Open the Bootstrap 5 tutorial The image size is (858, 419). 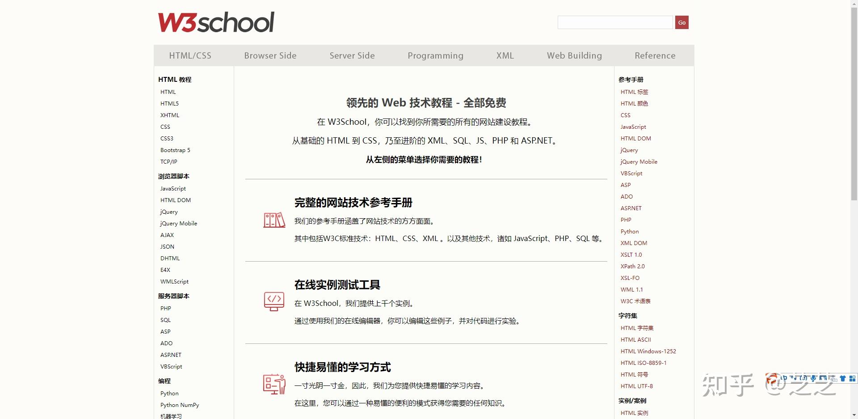(175, 150)
